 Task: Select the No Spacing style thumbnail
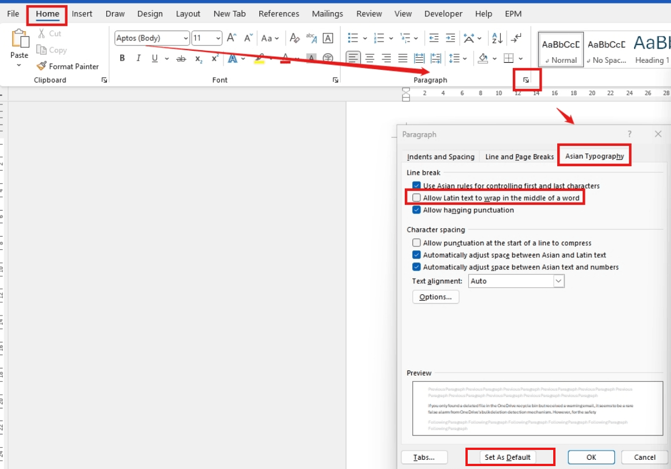606,50
